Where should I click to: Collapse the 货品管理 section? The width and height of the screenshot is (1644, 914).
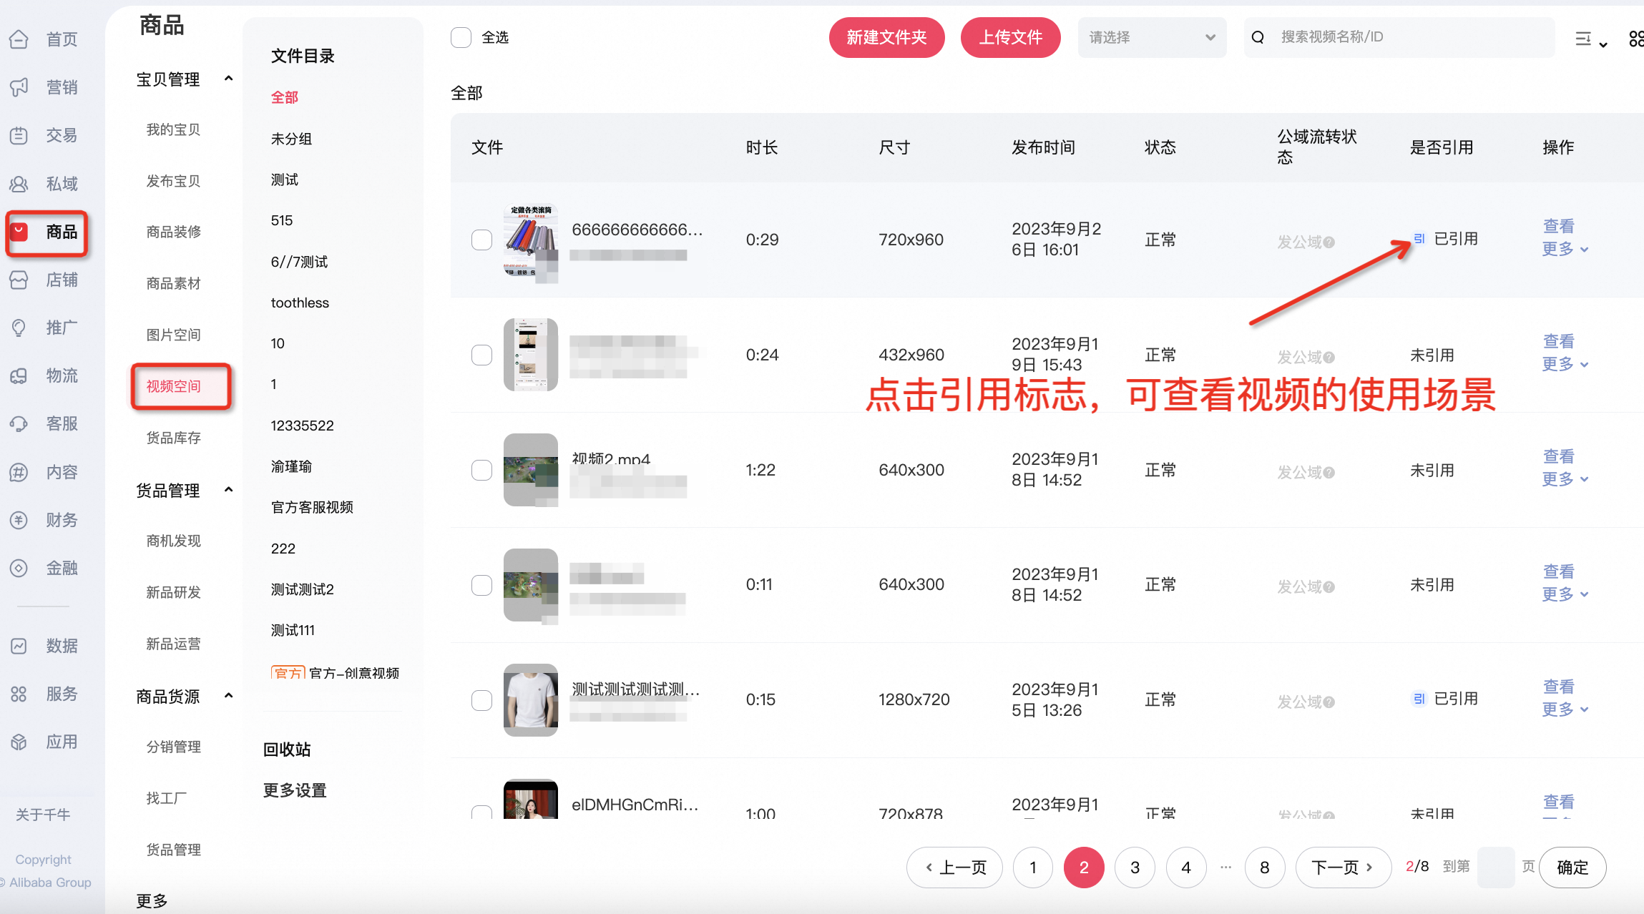pos(229,490)
